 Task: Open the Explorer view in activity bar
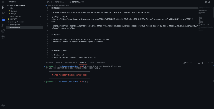coord(3,7)
